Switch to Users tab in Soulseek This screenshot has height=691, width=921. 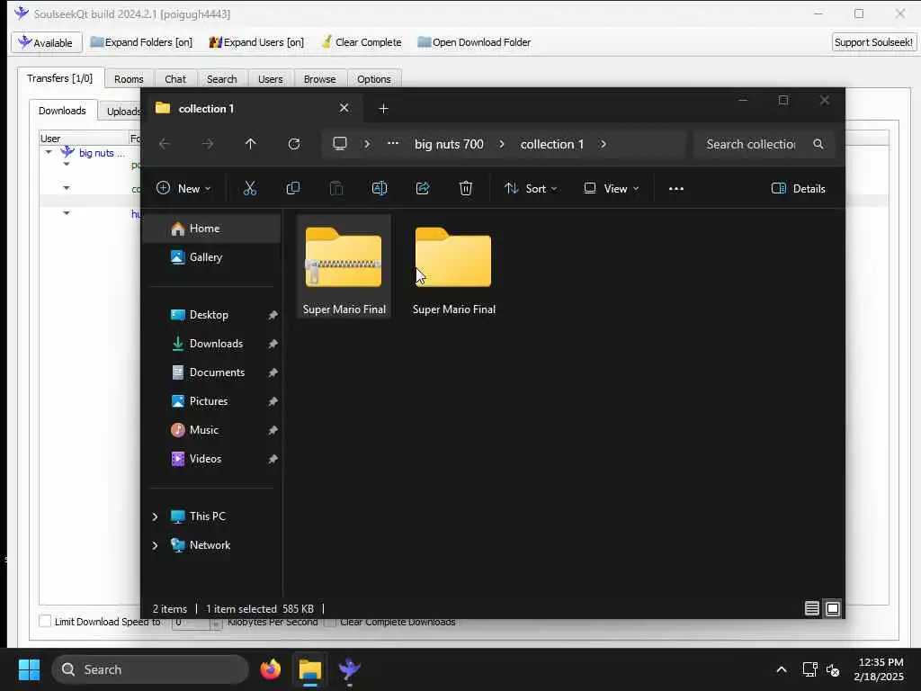(270, 79)
